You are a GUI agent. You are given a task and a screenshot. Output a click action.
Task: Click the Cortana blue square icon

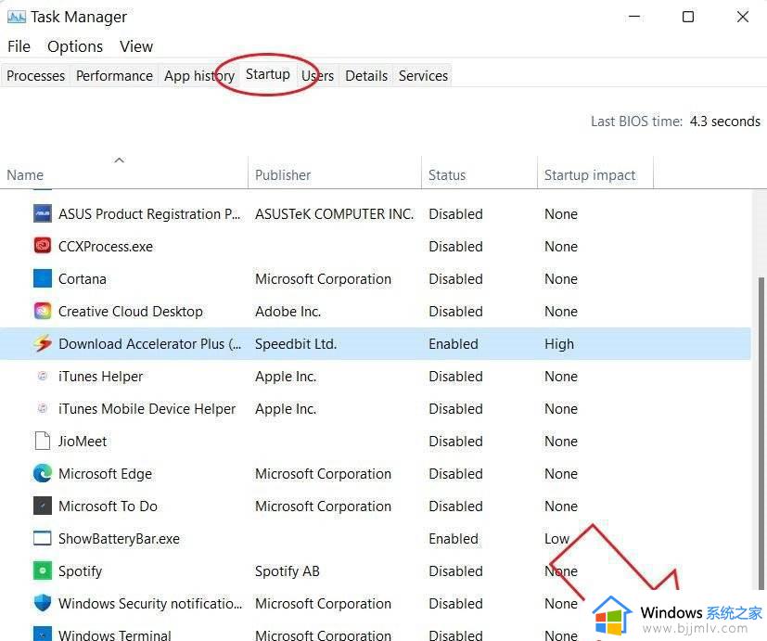tap(43, 279)
